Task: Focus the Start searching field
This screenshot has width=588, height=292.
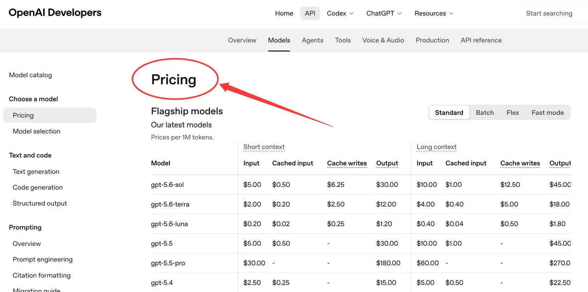Action: pos(553,13)
